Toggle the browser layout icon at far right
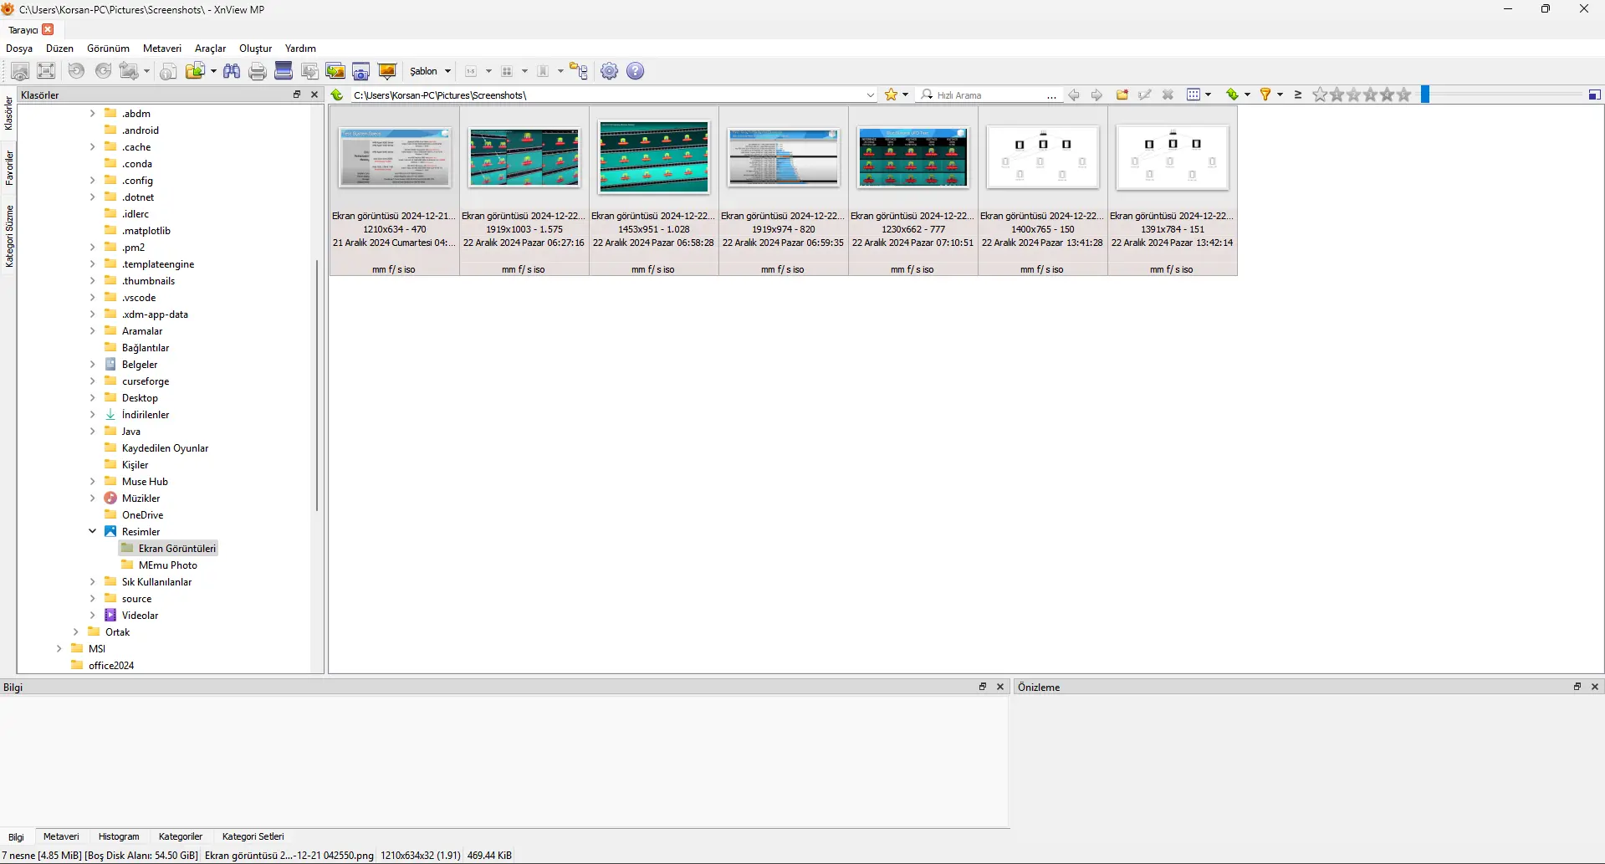1605x864 pixels. click(1594, 95)
